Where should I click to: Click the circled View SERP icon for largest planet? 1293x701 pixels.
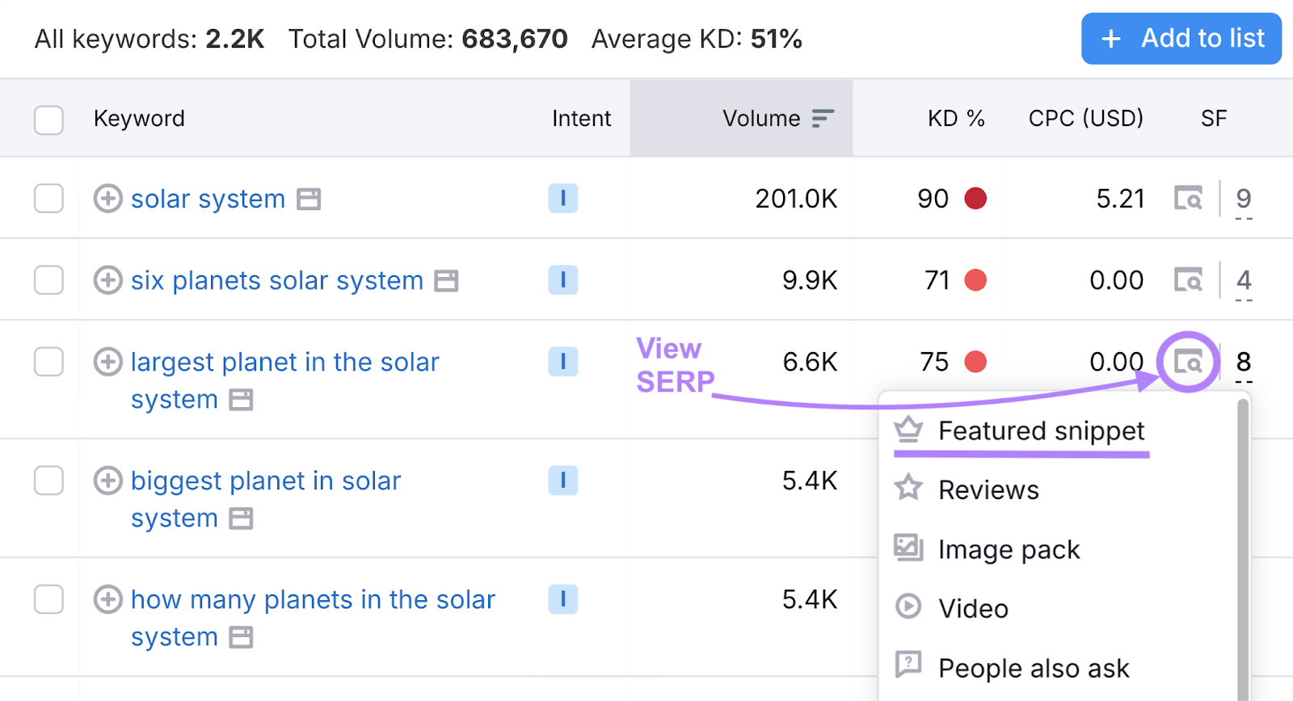click(1188, 362)
